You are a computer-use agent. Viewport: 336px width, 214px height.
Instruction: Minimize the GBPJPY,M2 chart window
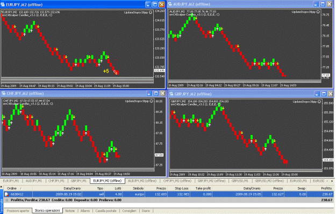(x=317, y=94)
